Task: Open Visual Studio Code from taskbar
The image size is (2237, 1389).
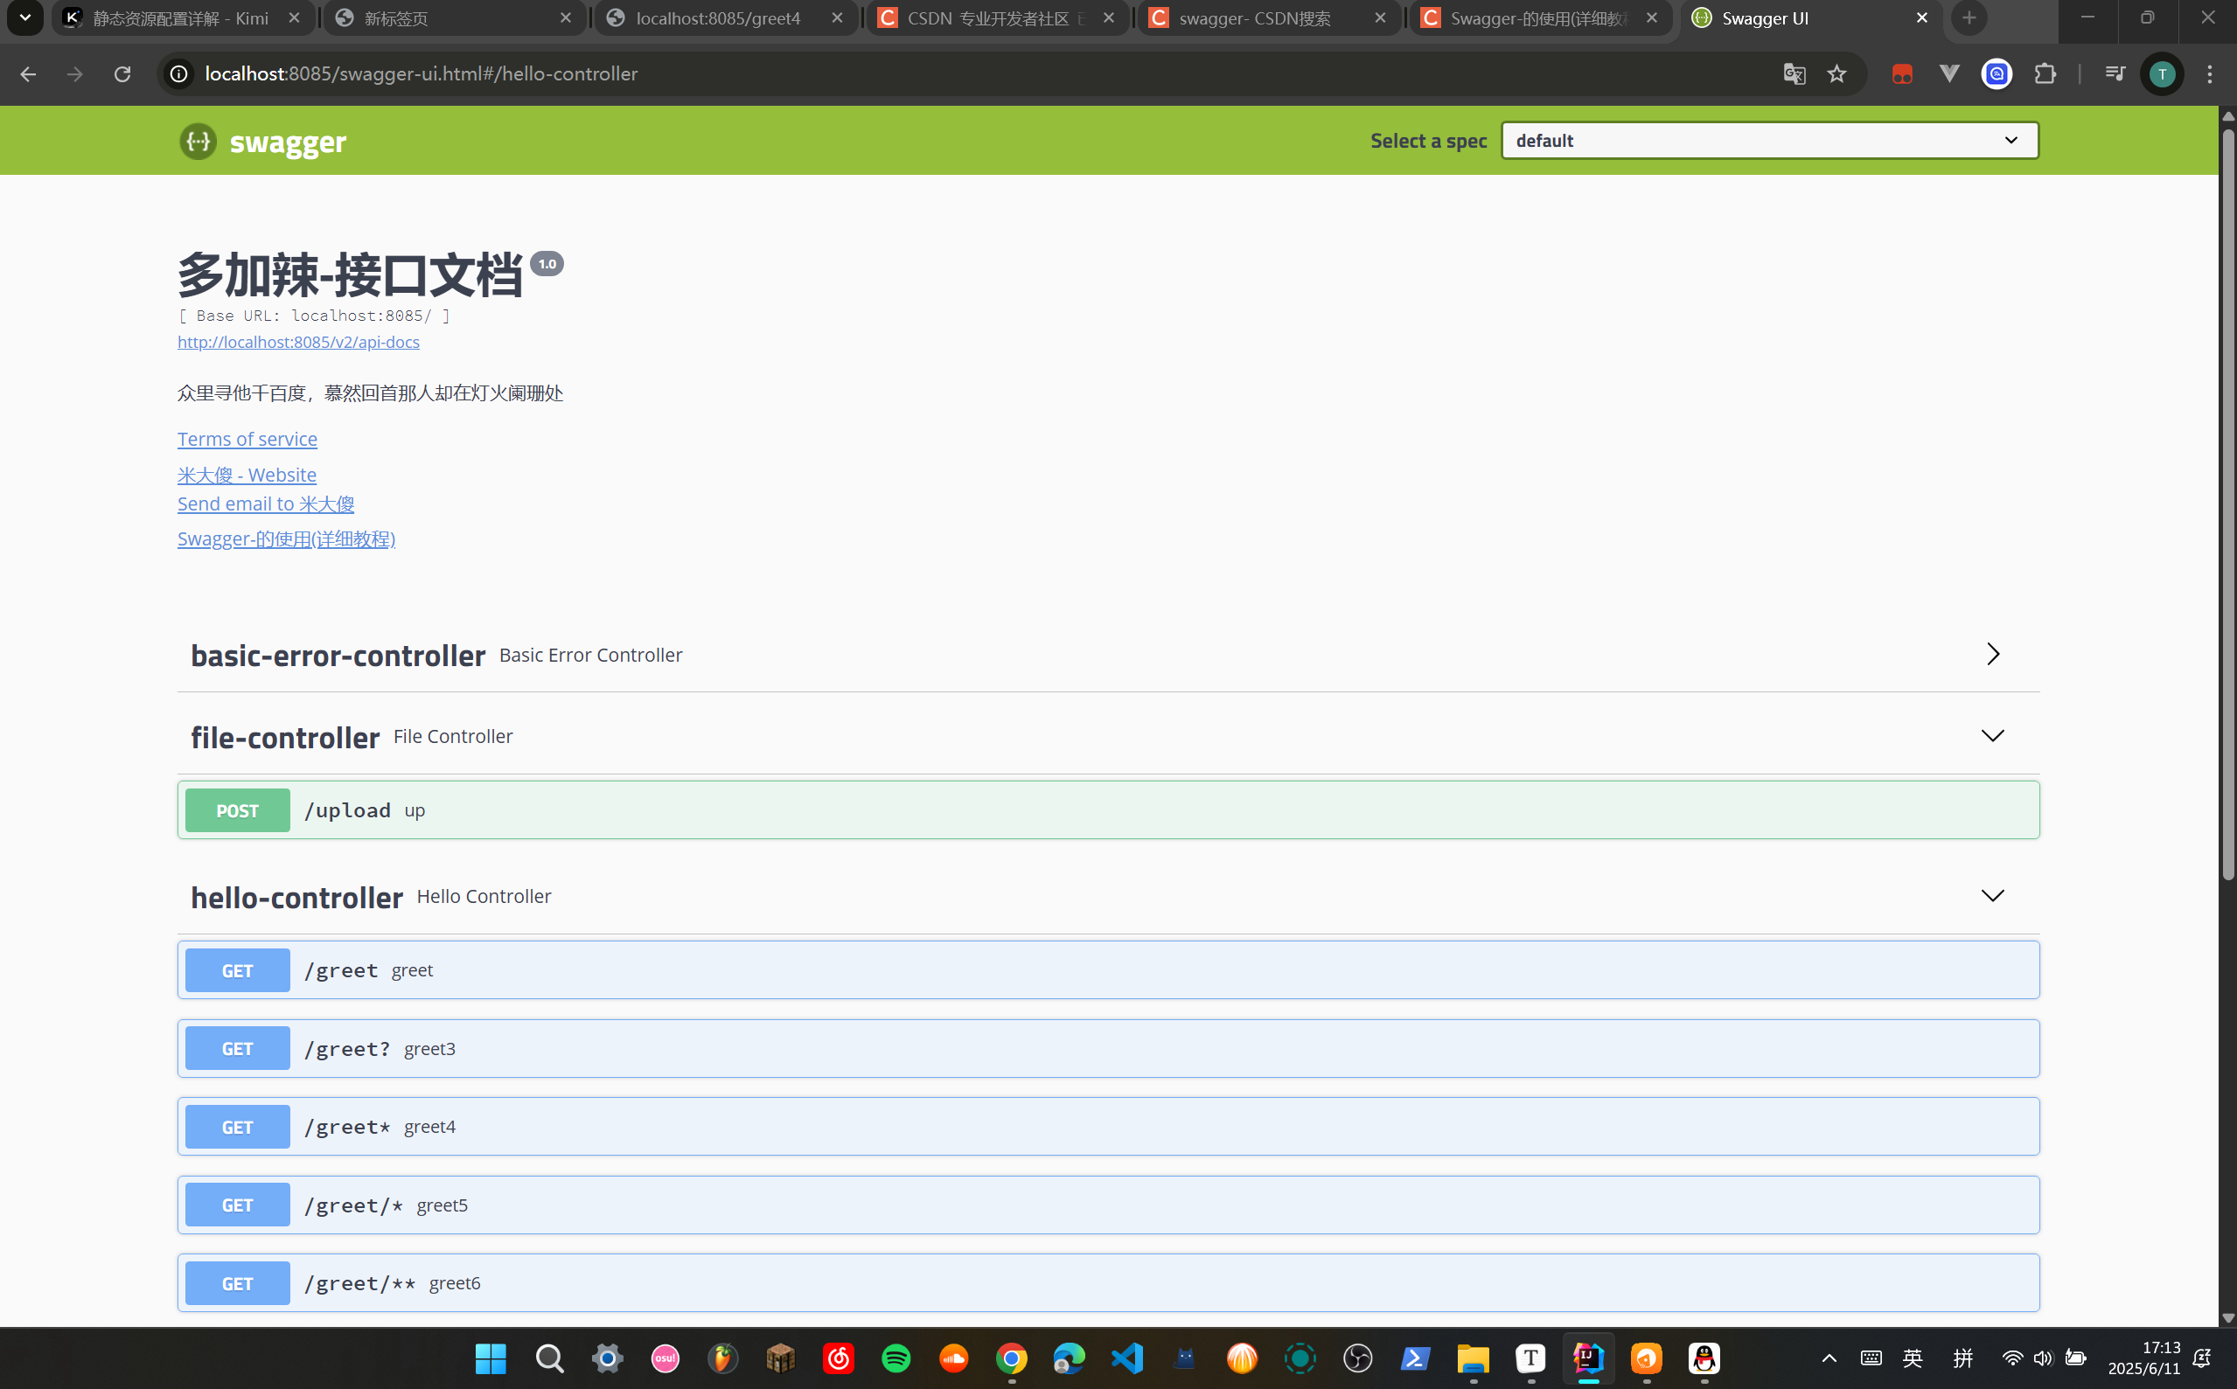Action: (x=1126, y=1358)
